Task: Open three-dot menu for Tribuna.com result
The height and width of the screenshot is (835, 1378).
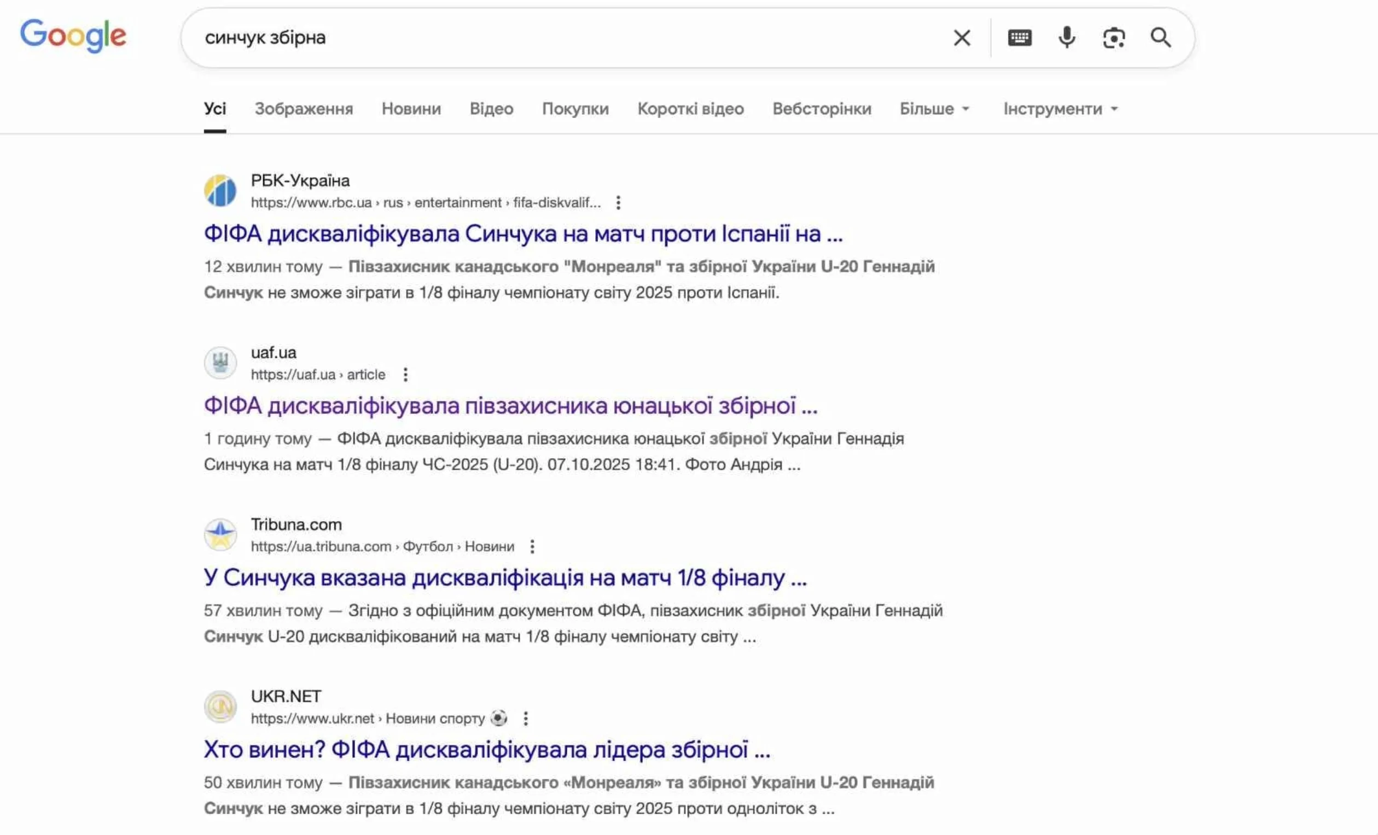Action: click(x=532, y=547)
